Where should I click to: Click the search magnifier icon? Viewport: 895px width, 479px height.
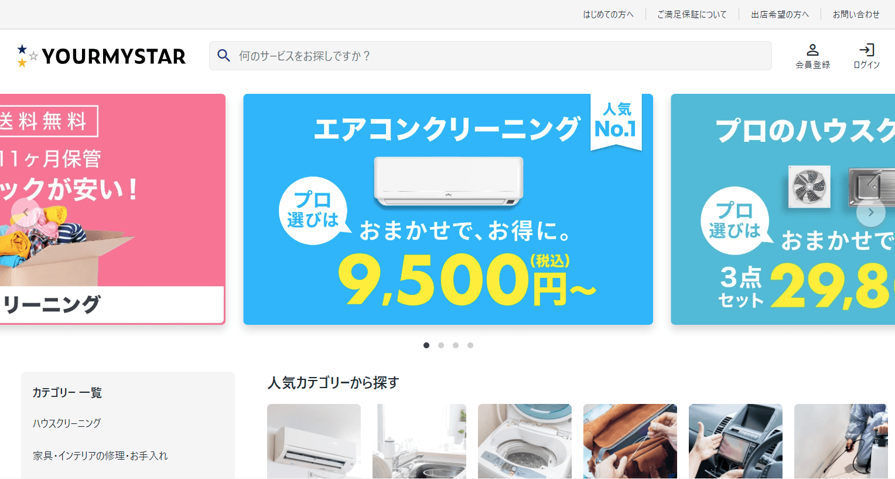coord(223,56)
